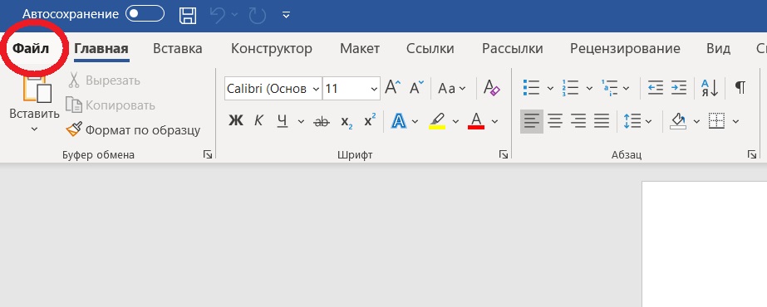Screen dimensions: 767x307
Task: Click the Redo arrow icon
Action: [258, 15]
